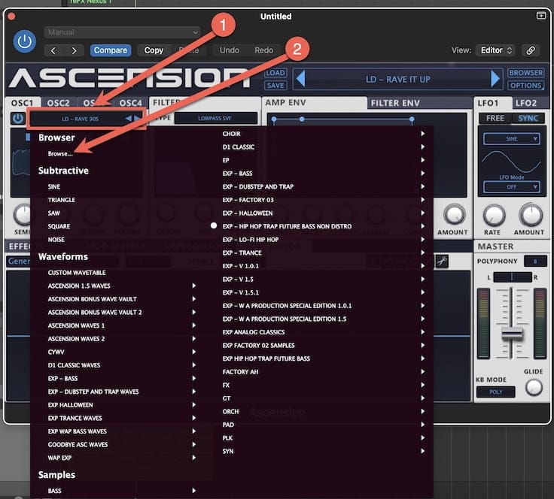Adjust the Master volume fader
Viewport: 554px width, 499px height.
[512, 333]
